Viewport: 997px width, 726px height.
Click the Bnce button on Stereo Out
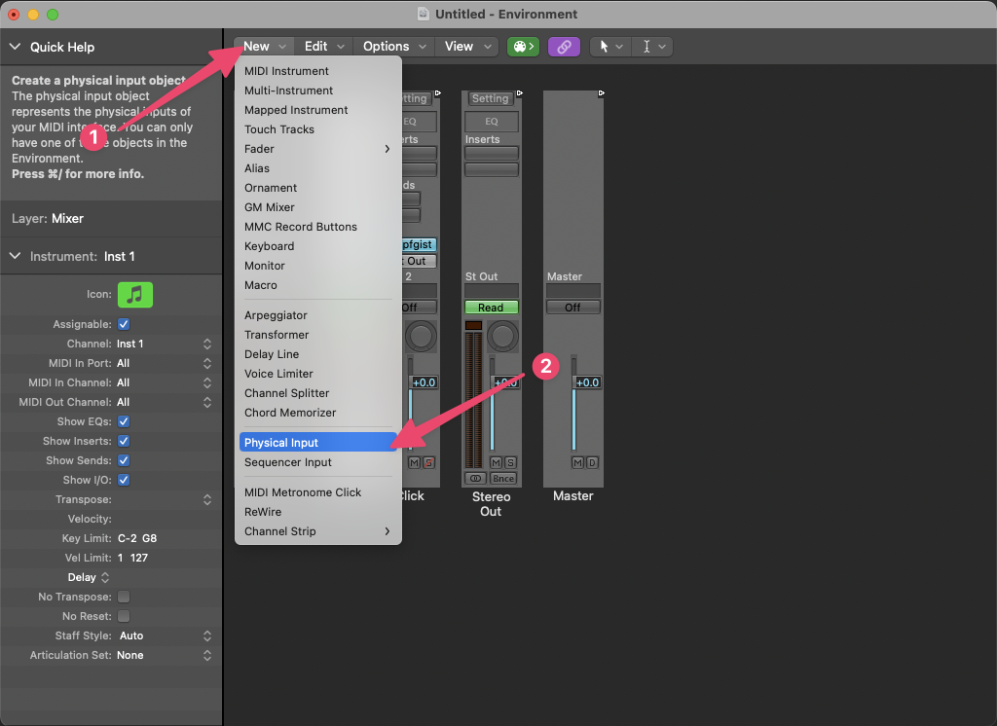[x=502, y=479]
